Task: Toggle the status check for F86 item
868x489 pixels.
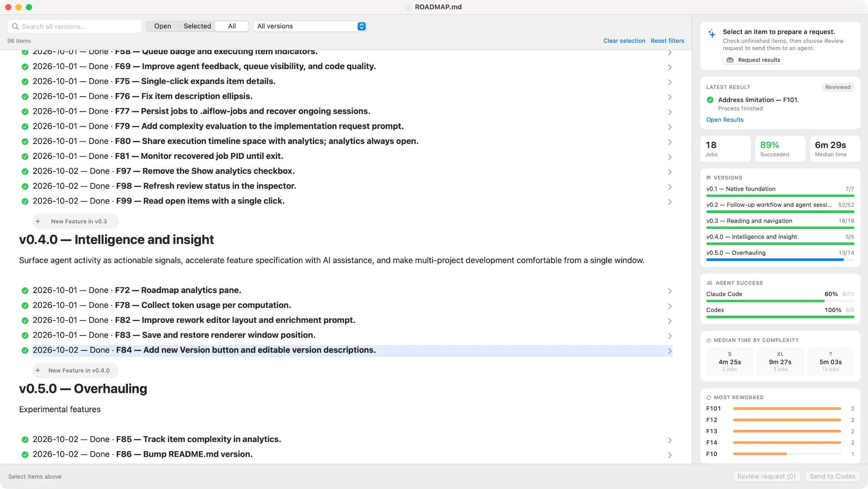Action: (x=25, y=455)
